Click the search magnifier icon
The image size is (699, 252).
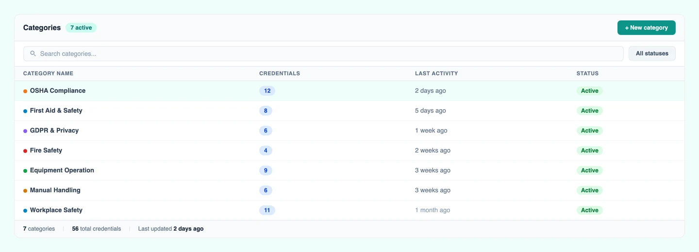coord(33,53)
